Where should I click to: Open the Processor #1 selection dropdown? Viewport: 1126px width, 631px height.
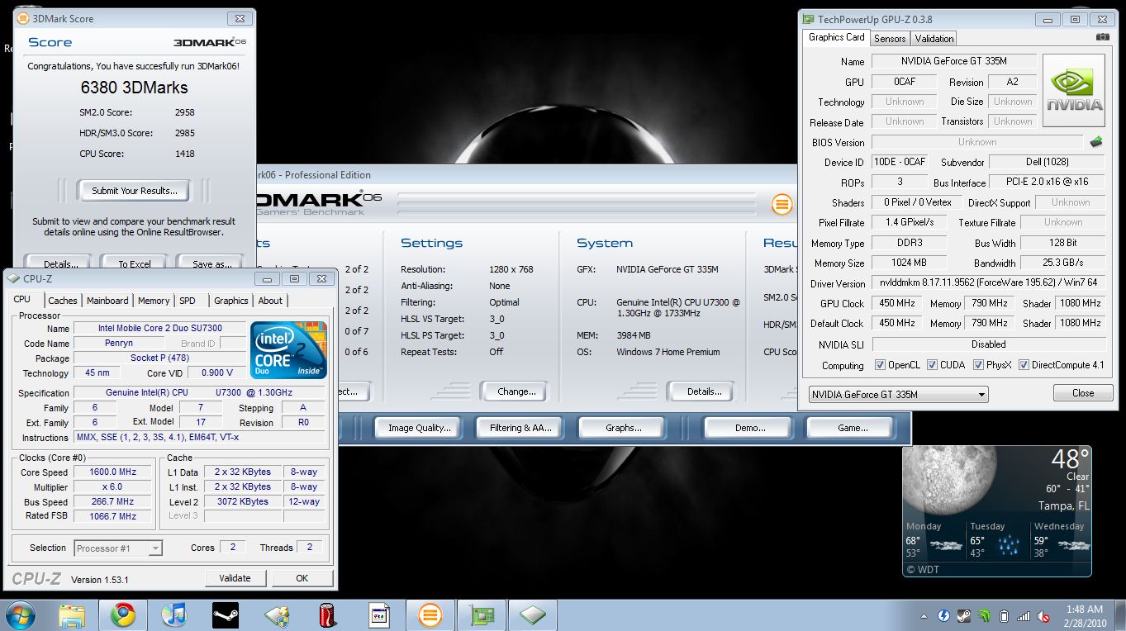tap(118, 548)
